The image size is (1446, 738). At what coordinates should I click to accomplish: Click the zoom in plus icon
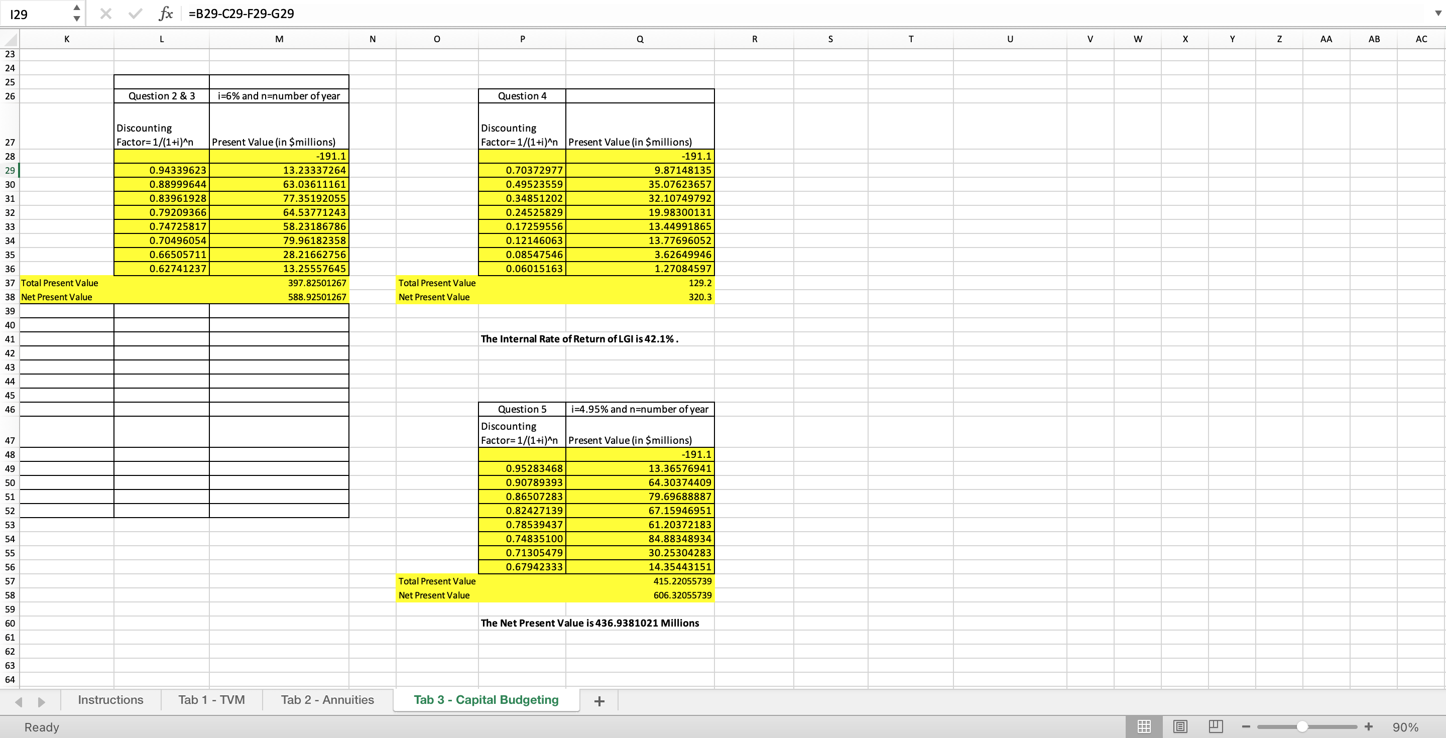pyautogui.click(x=1369, y=727)
